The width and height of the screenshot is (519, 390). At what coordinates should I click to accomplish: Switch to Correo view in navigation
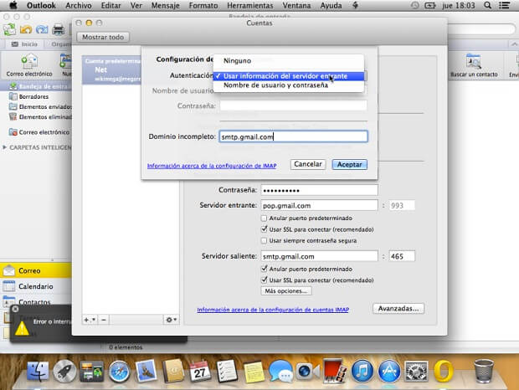point(36,270)
